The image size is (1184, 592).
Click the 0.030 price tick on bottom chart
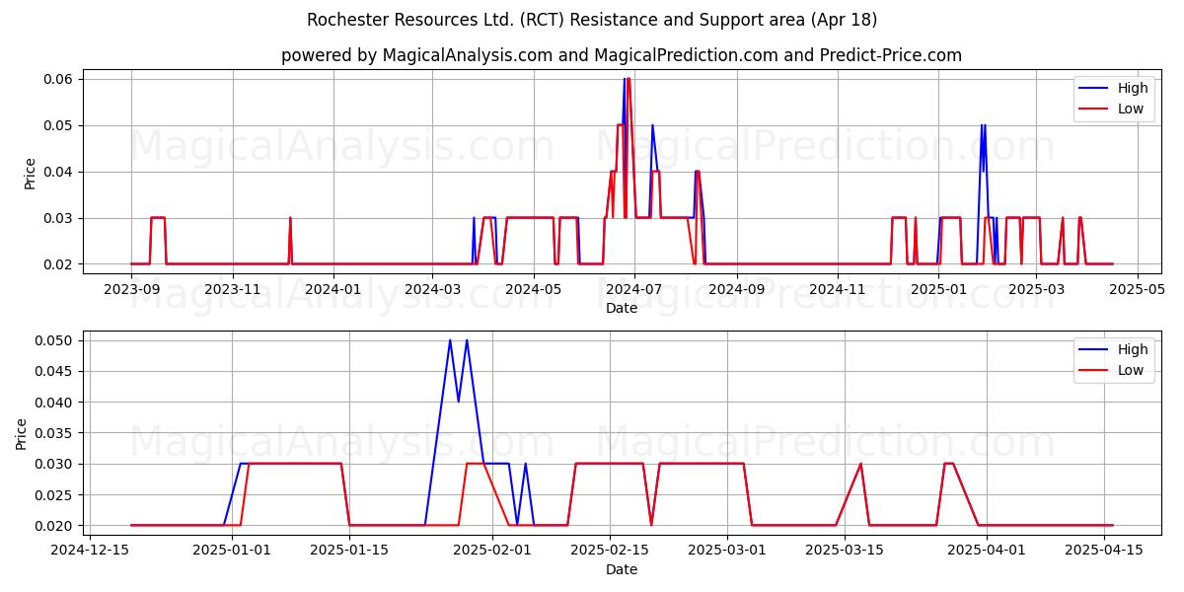(x=56, y=464)
